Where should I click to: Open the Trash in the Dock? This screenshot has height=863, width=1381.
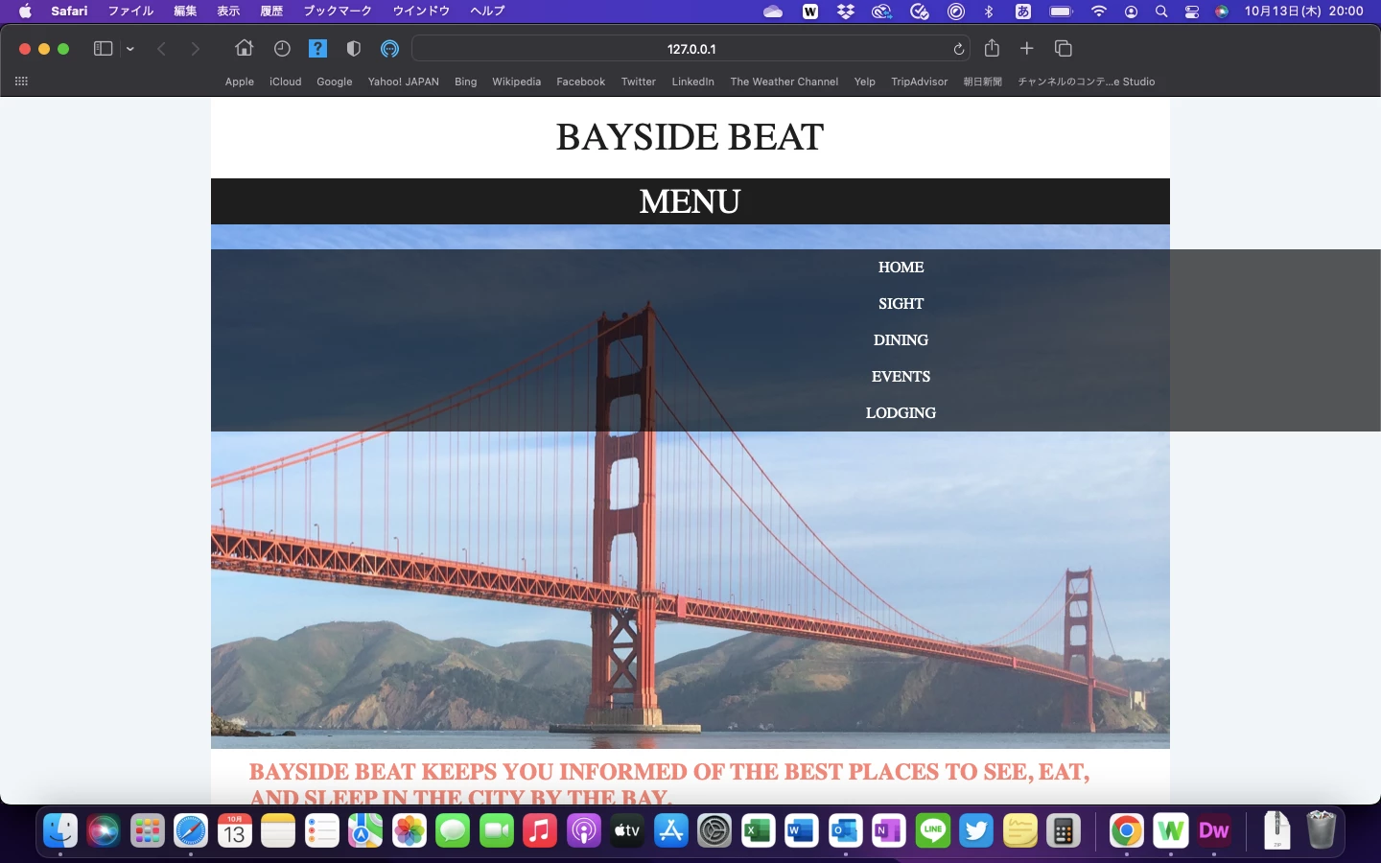[x=1321, y=831]
